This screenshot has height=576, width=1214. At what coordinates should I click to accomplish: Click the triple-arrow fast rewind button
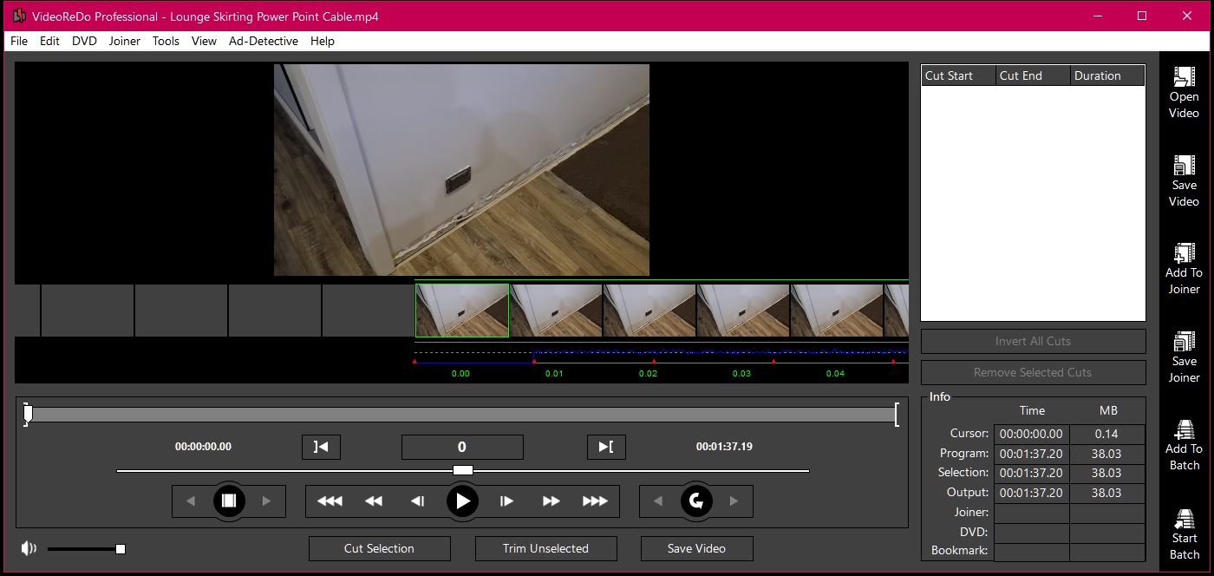(x=330, y=501)
